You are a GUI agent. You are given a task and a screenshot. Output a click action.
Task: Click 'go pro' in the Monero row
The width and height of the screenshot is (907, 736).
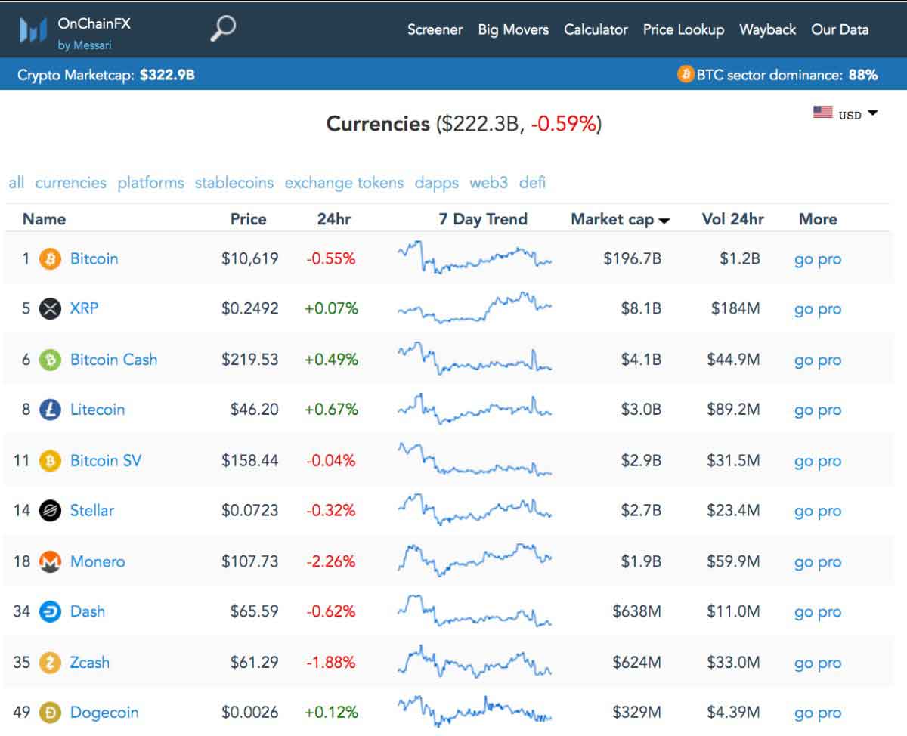(x=818, y=562)
